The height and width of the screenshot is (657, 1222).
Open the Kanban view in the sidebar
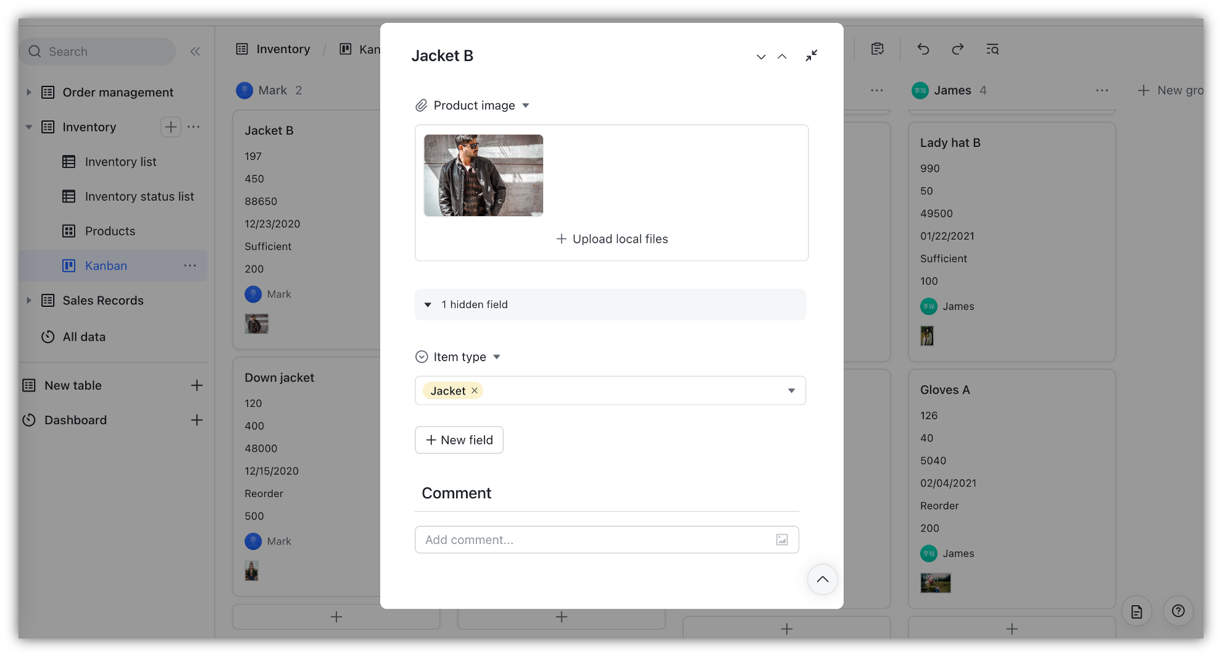106,266
